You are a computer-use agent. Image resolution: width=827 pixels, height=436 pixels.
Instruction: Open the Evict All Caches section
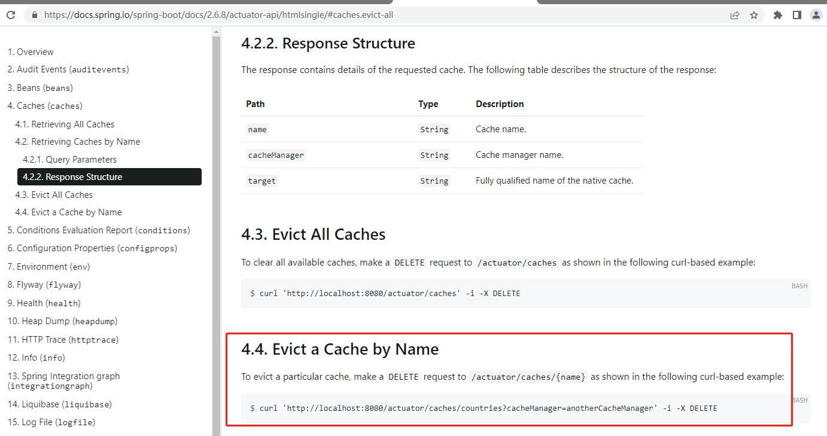point(53,194)
